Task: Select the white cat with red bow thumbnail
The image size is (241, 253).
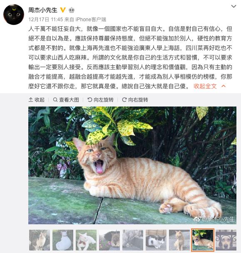Action: pyautogui.click(x=86, y=240)
